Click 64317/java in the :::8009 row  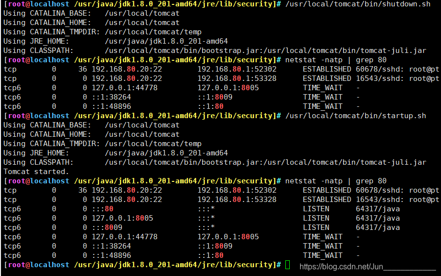tap(378, 227)
